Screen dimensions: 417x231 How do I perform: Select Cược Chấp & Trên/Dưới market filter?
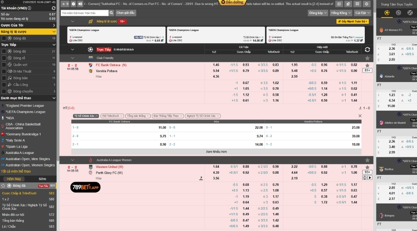(x=19, y=193)
